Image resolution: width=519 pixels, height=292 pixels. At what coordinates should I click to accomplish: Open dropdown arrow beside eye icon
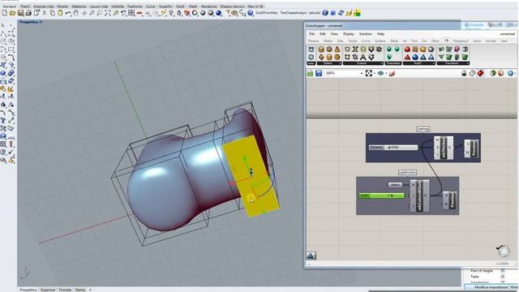click(x=386, y=74)
